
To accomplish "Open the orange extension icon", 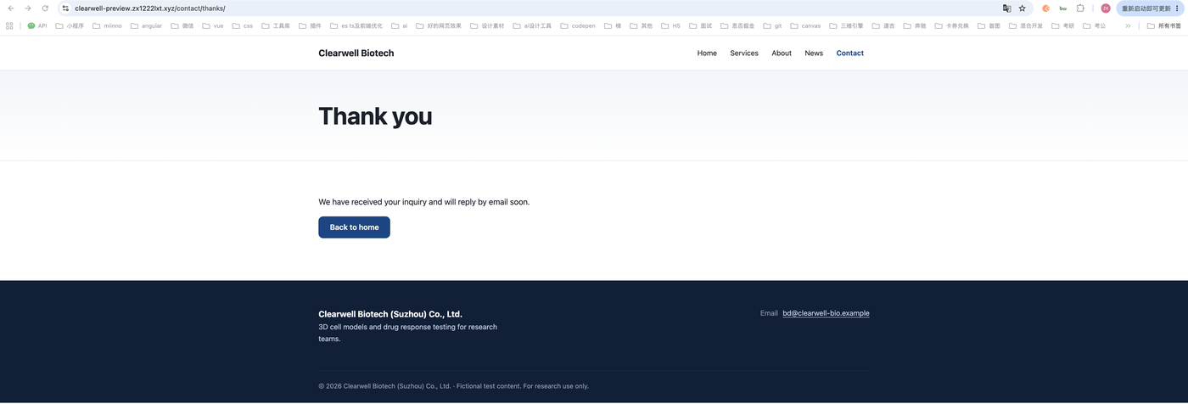I will click(1045, 8).
